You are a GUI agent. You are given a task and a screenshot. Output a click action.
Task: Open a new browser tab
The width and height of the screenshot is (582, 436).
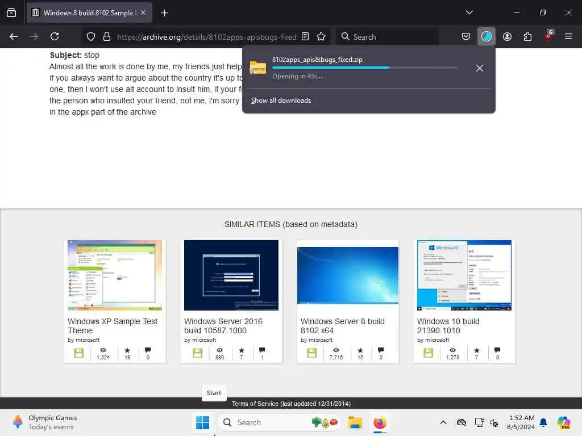point(164,12)
